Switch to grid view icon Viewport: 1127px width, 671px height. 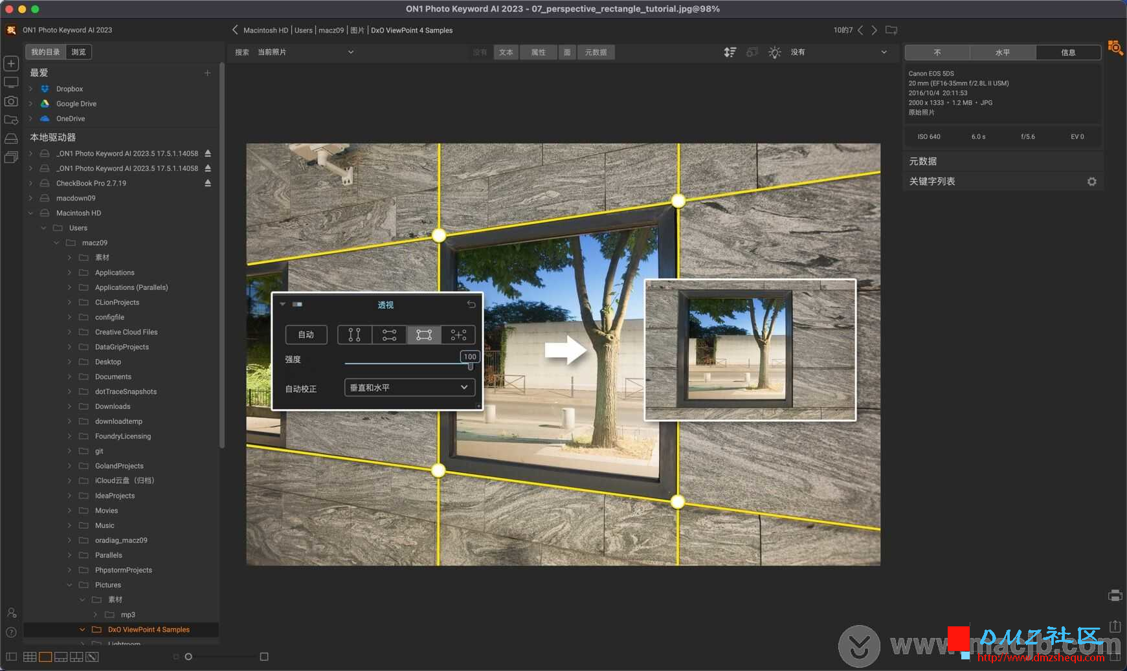click(x=30, y=657)
